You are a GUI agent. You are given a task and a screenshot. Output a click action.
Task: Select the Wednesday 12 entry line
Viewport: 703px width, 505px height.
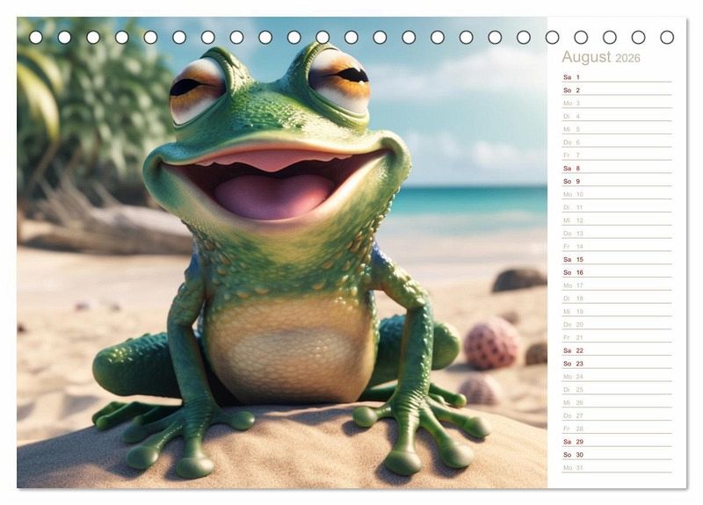click(616, 220)
